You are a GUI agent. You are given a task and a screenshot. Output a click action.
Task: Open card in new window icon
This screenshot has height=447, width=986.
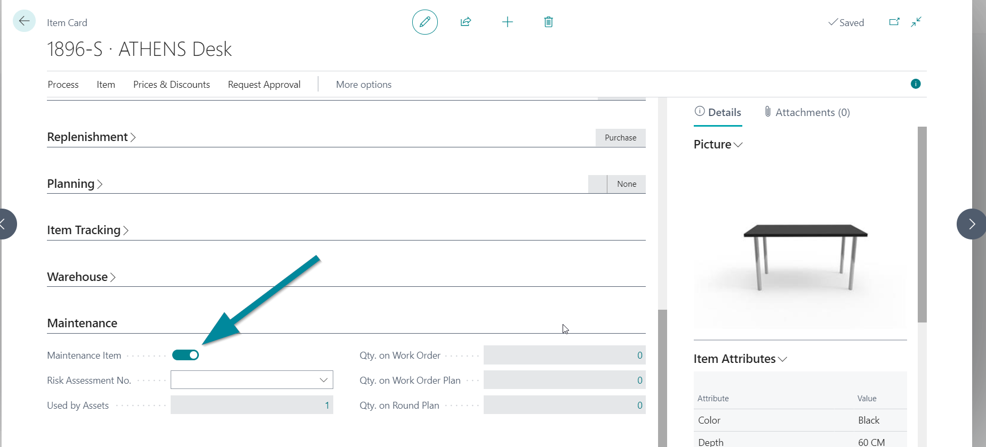coord(894,22)
